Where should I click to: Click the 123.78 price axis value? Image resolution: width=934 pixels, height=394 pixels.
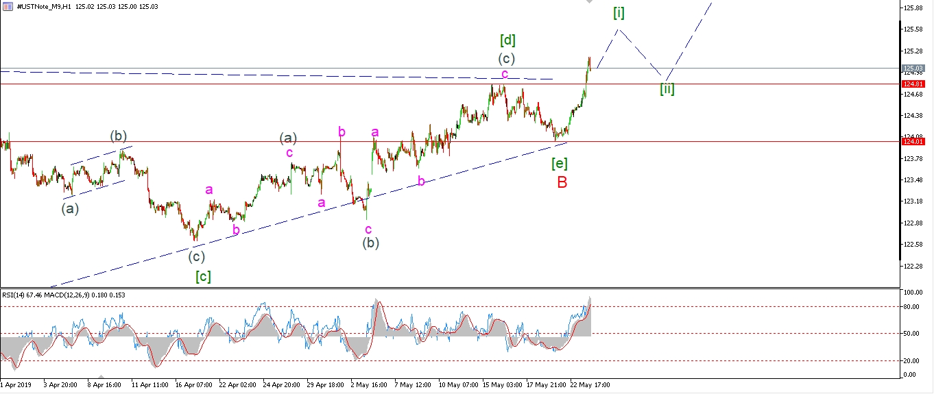(x=913, y=159)
